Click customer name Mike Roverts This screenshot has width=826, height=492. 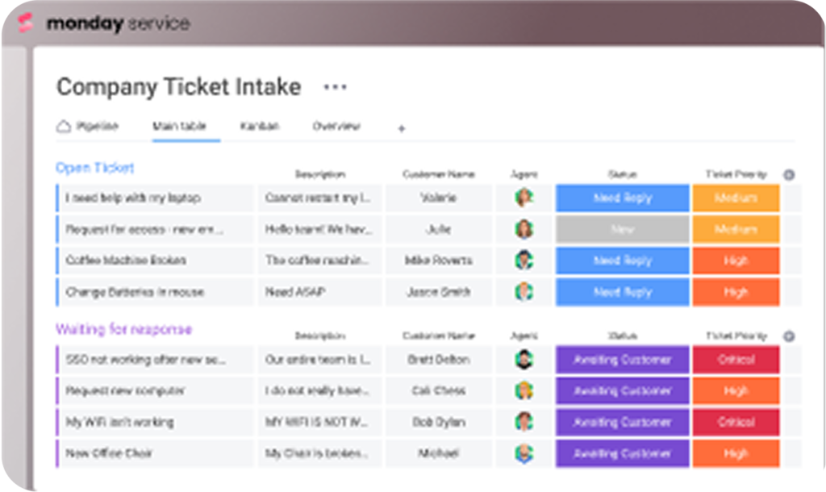(x=438, y=261)
